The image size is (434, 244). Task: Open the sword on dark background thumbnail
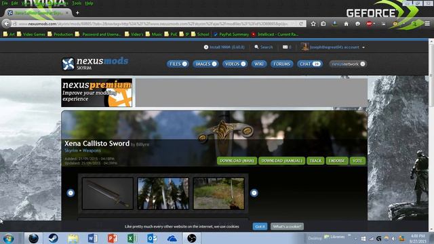click(x=108, y=194)
